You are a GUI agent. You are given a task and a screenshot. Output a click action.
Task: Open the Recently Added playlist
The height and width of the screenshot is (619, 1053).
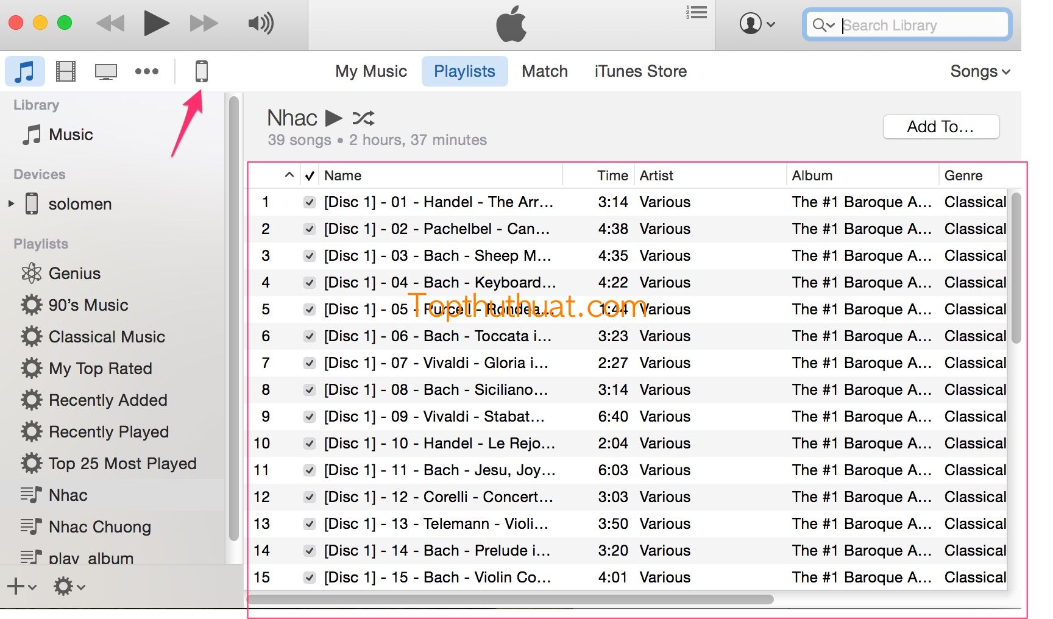pyautogui.click(x=113, y=400)
